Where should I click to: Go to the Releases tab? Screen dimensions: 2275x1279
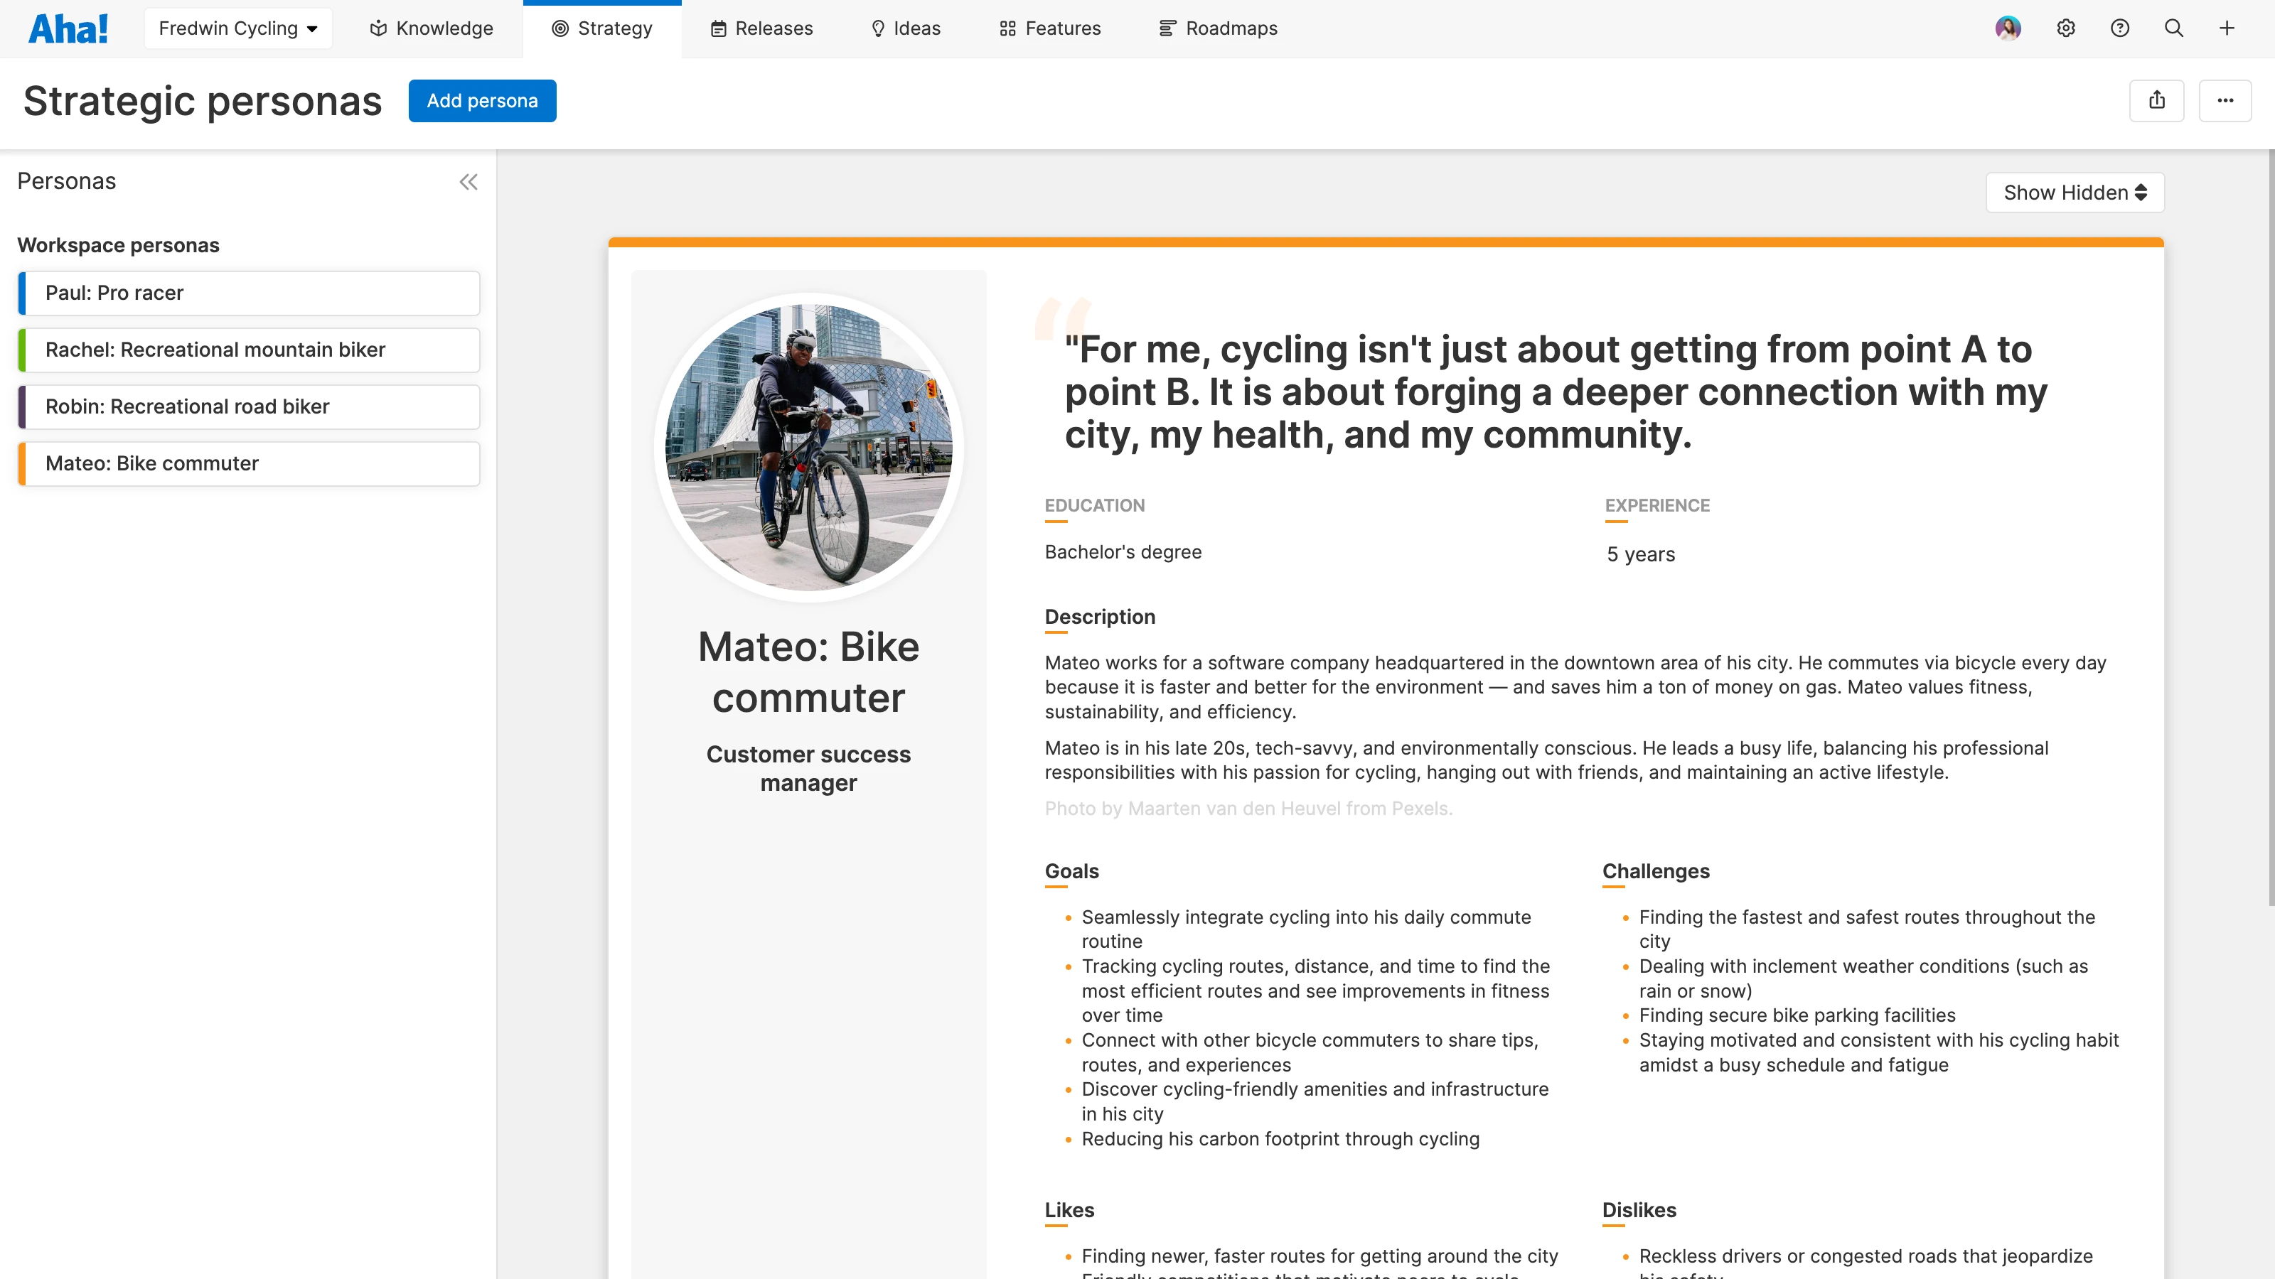tap(761, 28)
